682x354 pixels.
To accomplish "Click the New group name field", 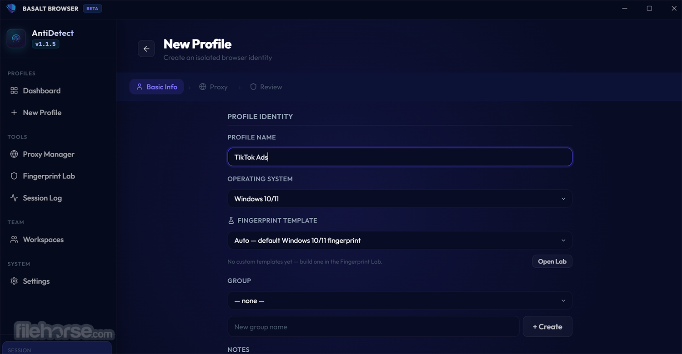I will coord(373,327).
